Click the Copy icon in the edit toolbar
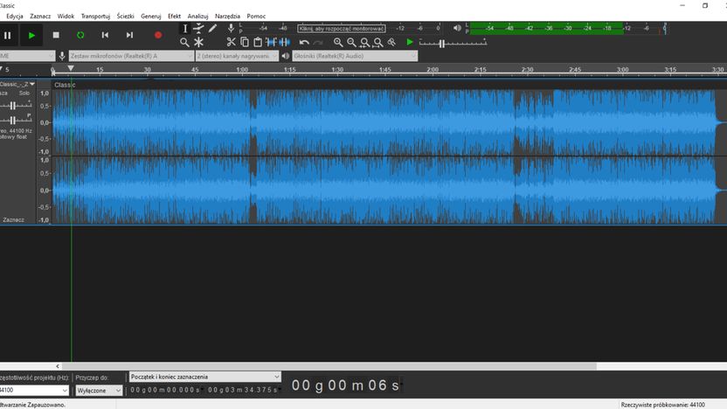Viewport: 727px width, 409px height. (x=245, y=43)
